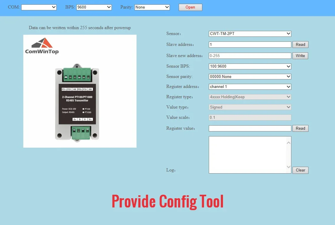Image resolution: width=335 pixels, height=225 pixels.
Task: Open the Sensor parity 00000:None dropdown
Action: click(x=250, y=76)
